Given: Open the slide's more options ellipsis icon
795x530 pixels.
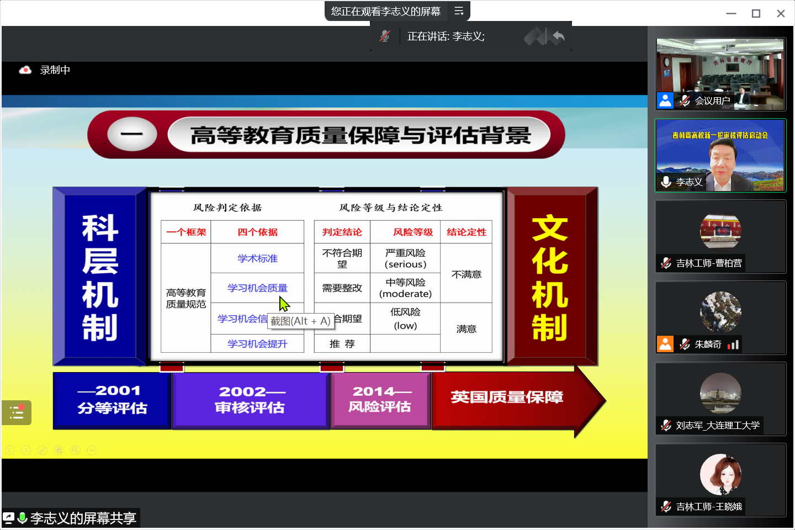Looking at the screenshot, I should pyautogui.click(x=92, y=451).
